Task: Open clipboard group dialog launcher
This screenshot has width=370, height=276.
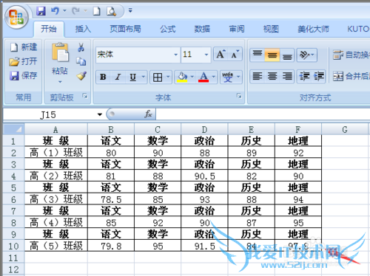Action: tap(85, 96)
